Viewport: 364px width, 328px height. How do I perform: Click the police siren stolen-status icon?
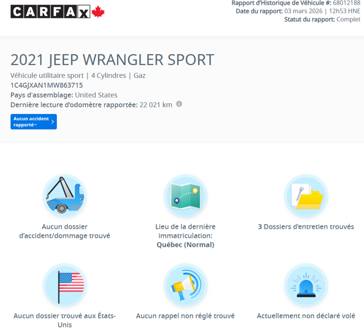coord(306,285)
